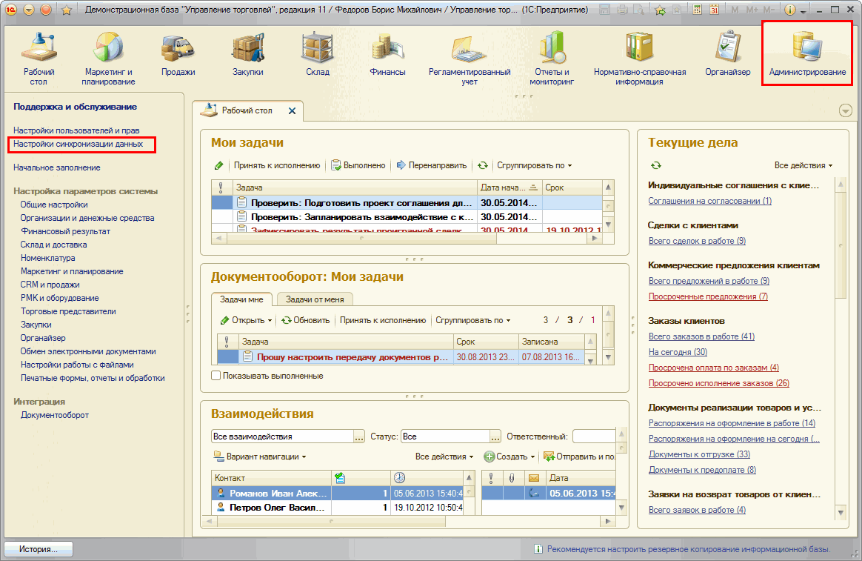862x561 pixels.
Task: Open the Открыть dropdown in Документооборот
Action: tap(247, 320)
